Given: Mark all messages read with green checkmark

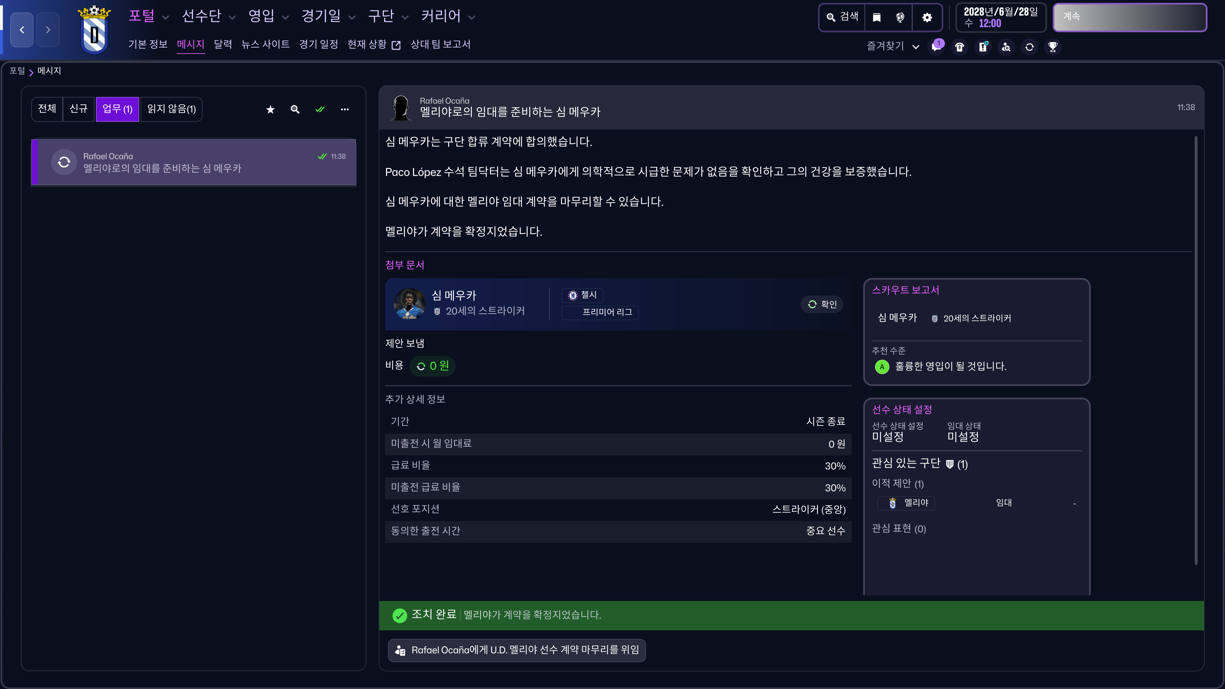Looking at the screenshot, I should (x=320, y=109).
